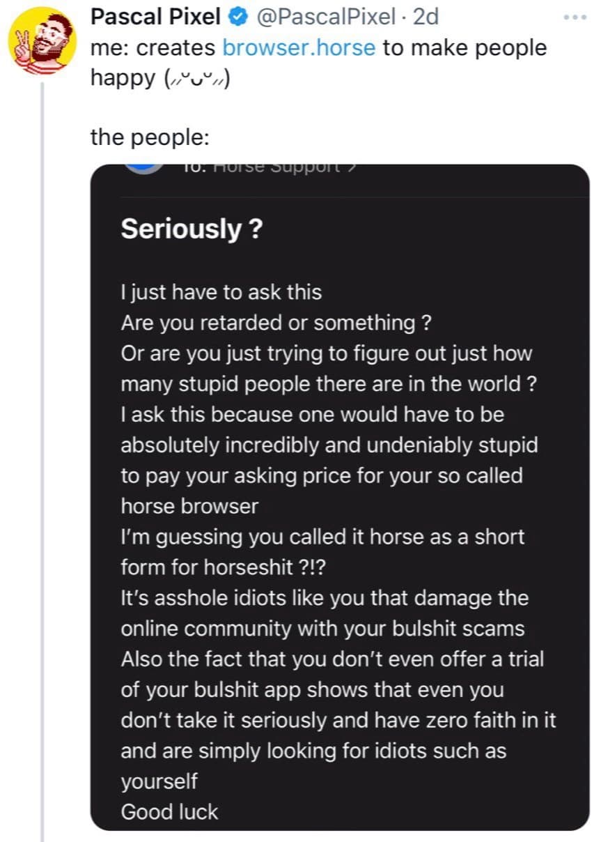This screenshot has width=608, height=842.
Task: Click the "Good luck" closing line
Action: tap(169, 811)
